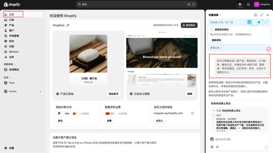Go to 产品 in the sidebar
Image resolution: width=273 pixels, height=153 pixels.
11,25
